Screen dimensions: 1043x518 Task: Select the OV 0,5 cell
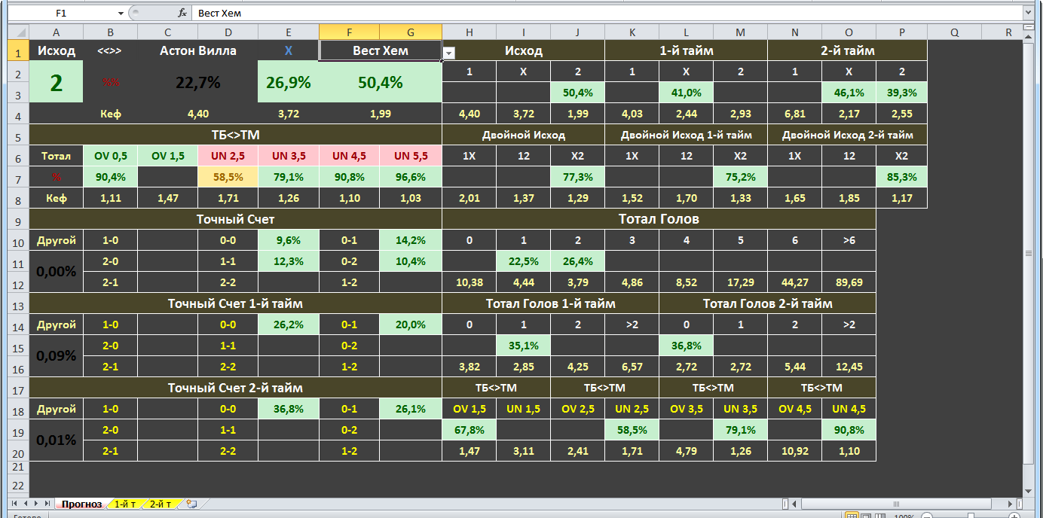(x=111, y=156)
